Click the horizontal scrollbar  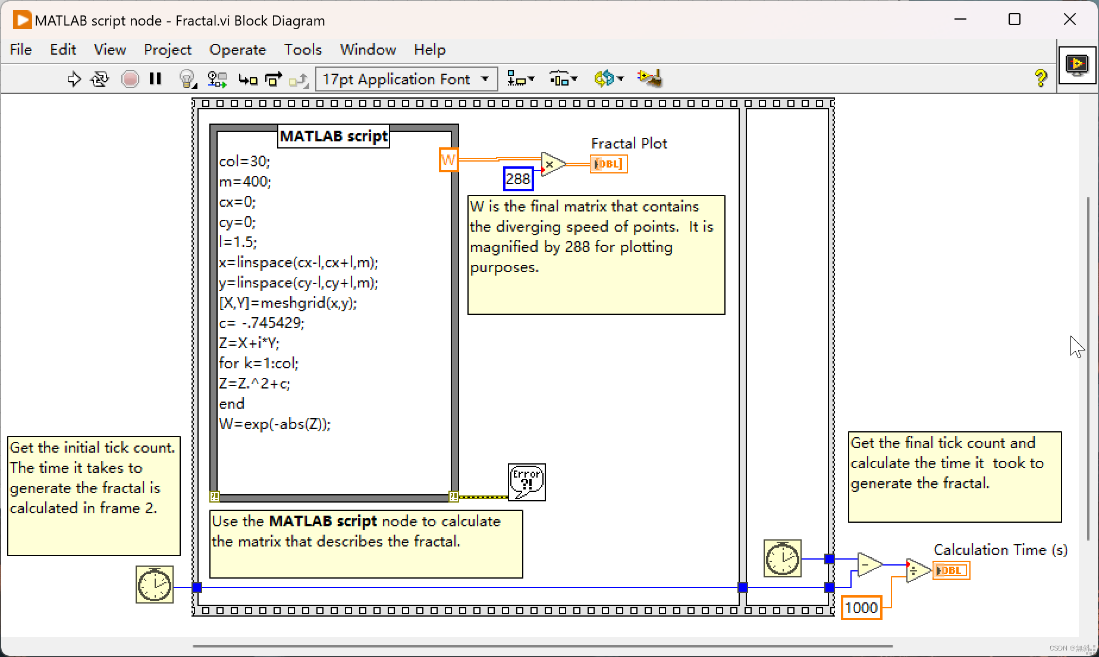[x=542, y=646]
